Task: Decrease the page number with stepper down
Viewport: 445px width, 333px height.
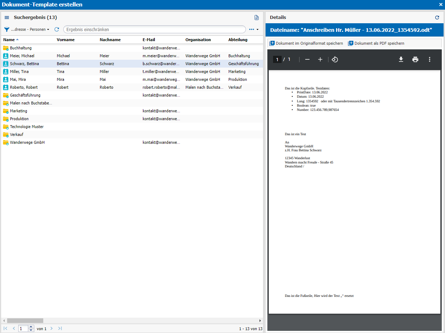Action: (x=31, y=330)
